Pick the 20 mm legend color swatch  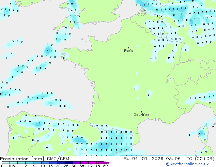tap(61, 163)
